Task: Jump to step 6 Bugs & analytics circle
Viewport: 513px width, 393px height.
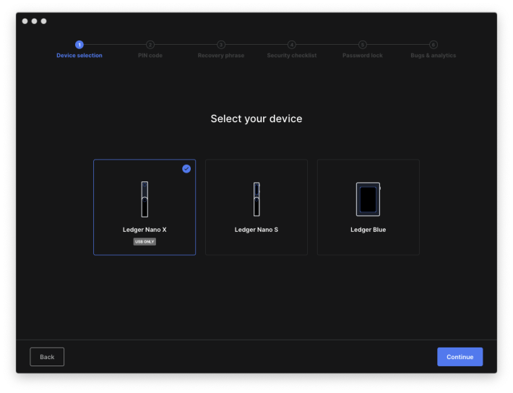Action: (x=434, y=45)
